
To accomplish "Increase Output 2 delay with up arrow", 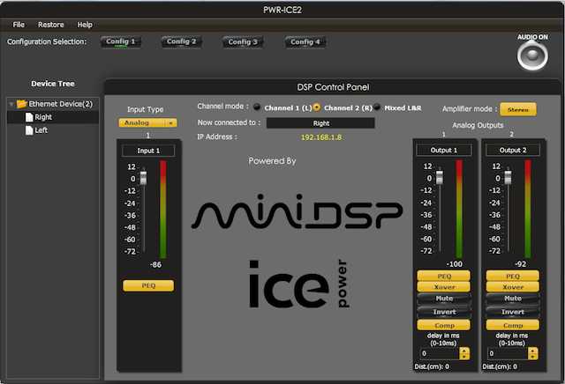I will (532, 351).
